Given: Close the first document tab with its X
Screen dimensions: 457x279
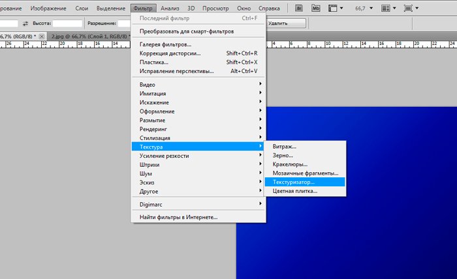Looking at the screenshot, I should [42, 36].
